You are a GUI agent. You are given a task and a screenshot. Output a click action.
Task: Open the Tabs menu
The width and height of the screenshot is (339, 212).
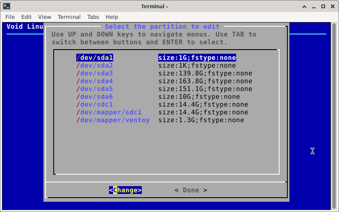pos(93,17)
